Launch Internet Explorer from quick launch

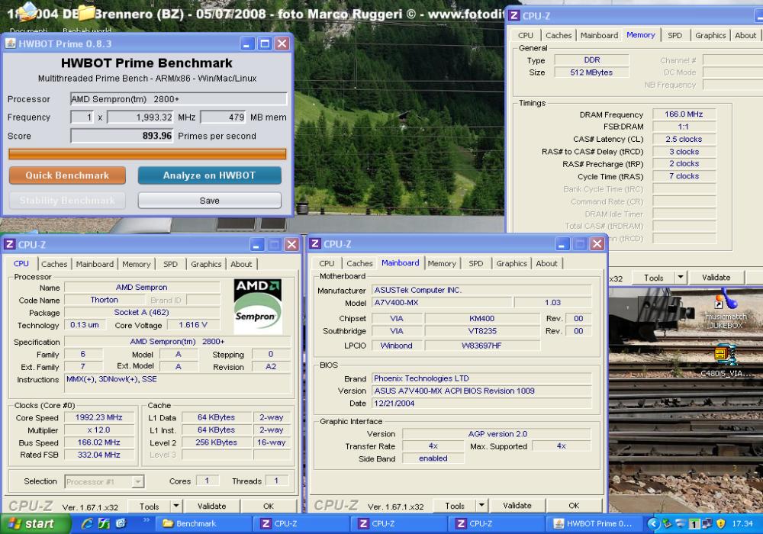pos(87,524)
